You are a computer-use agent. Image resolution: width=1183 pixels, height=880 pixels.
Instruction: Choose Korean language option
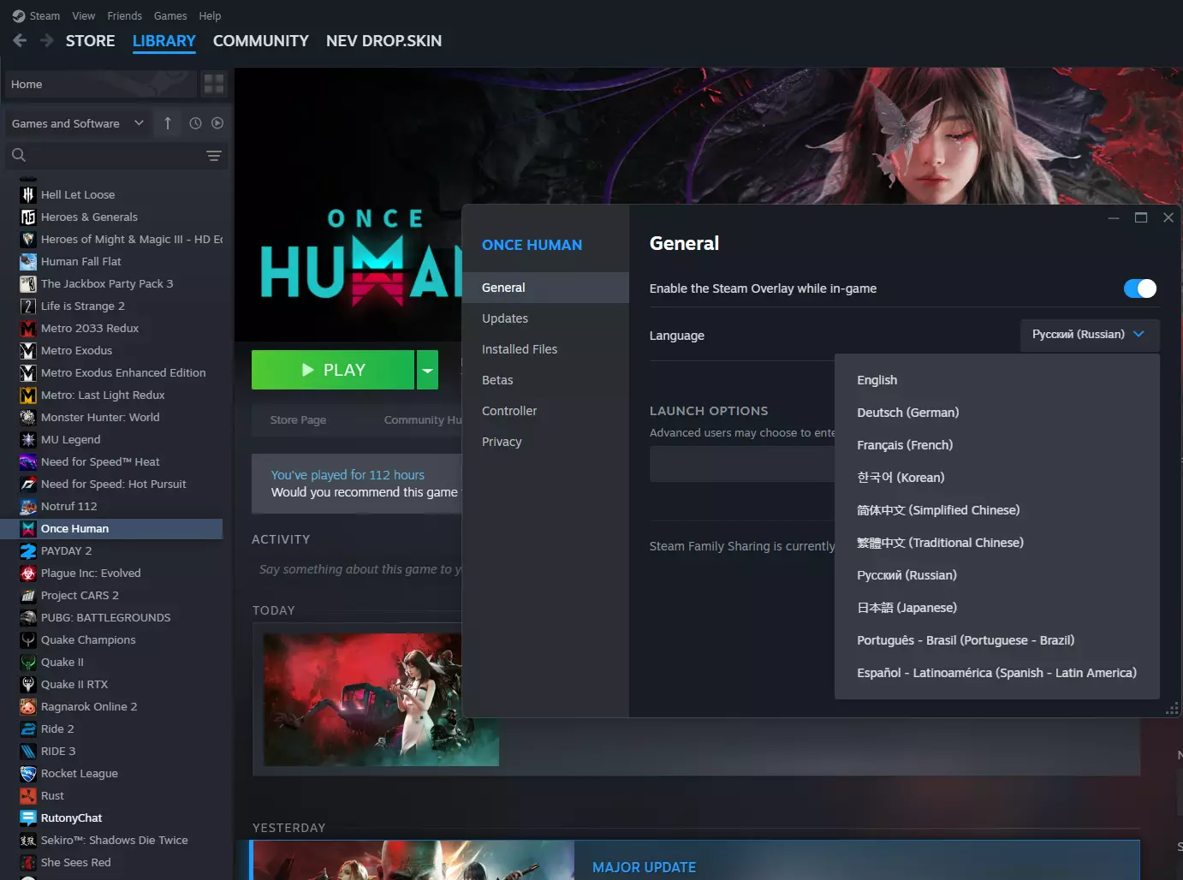(901, 478)
